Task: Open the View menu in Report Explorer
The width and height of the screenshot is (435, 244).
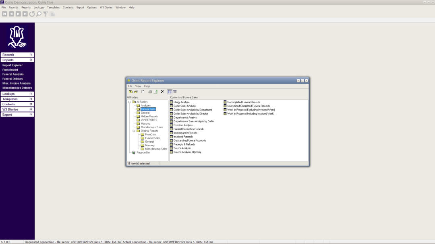Action: pos(138,86)
